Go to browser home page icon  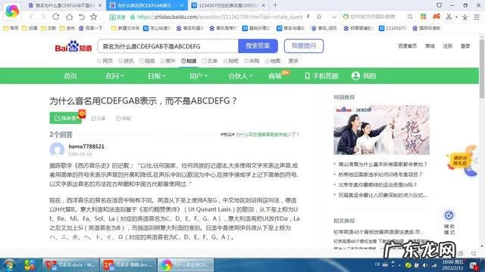pos(69,17)
